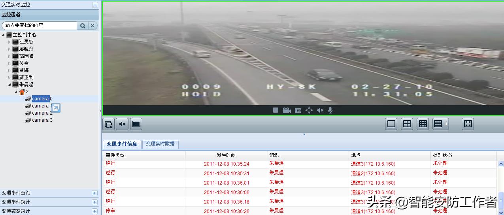Select event row timed 2011-12-08 10:35:31
Screen dimensions: 504x215
[x=299, y=173]
